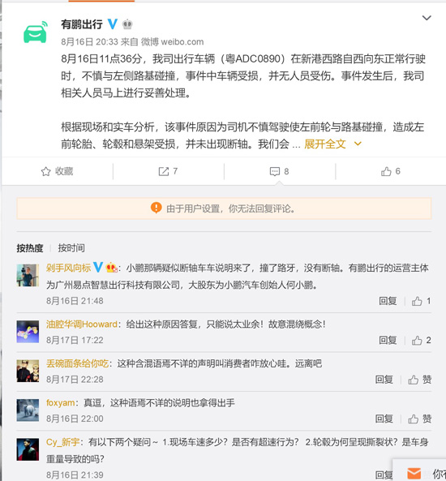Toggle the 赞 like on 丢碗面条给你吃's comment
This screenshot has height=481, width=446.
(x=419, y=380)
